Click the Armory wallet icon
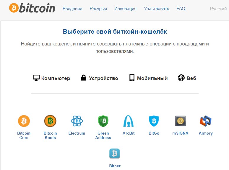This screenshot has width=229, height=170. [x=206, y=121]
